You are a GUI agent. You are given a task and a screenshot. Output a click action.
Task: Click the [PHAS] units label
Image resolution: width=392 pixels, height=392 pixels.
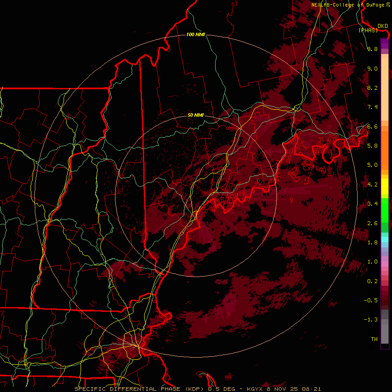[368, 30]
